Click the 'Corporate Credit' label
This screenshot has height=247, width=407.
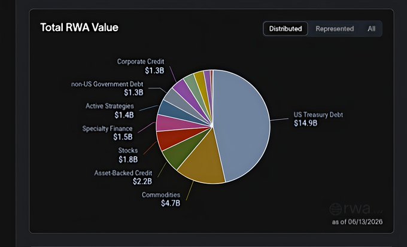141,62
